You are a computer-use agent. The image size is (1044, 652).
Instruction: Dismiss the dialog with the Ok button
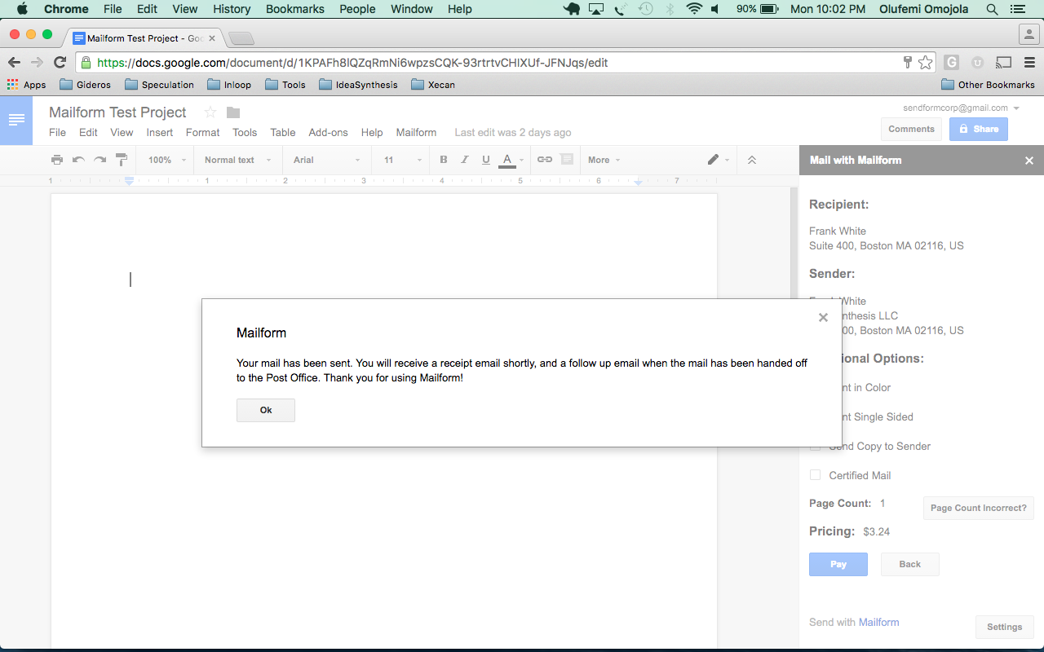pos(265,410)
